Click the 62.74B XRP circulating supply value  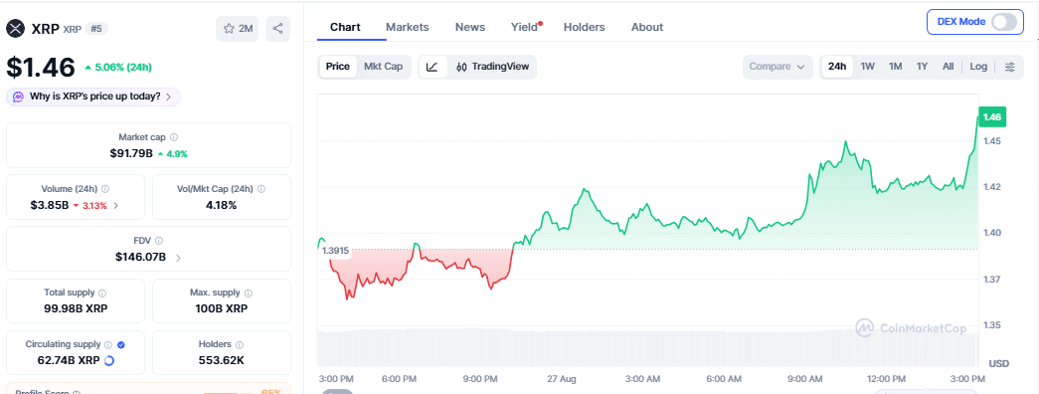[69, 361]
